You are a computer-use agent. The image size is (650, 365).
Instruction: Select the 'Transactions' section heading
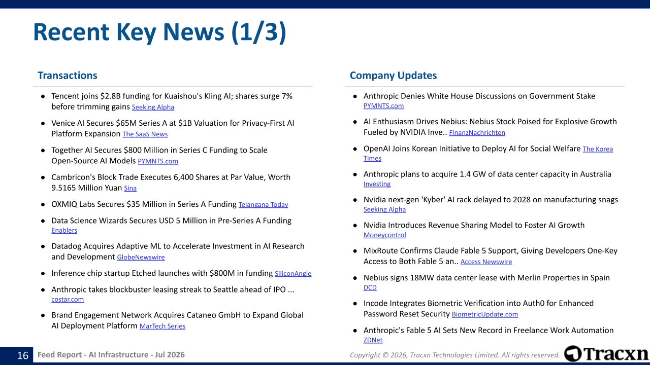pyautogui.click(x=68, y=76)
